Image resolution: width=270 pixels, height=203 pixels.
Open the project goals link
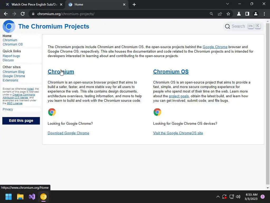(x=179, y=96)
